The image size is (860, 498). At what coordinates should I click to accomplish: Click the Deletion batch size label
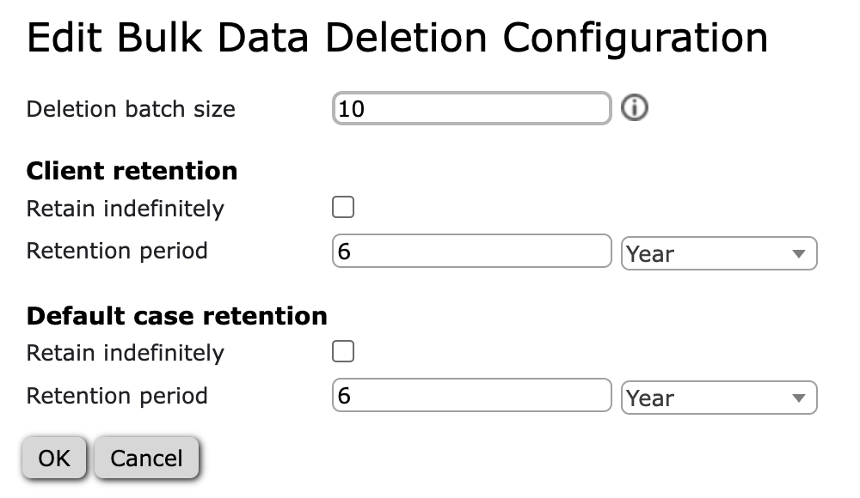[131, 109]
